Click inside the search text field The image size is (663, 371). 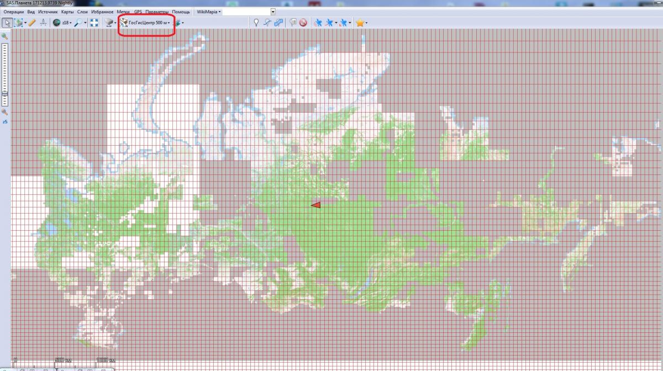click(x=246, y=12)
